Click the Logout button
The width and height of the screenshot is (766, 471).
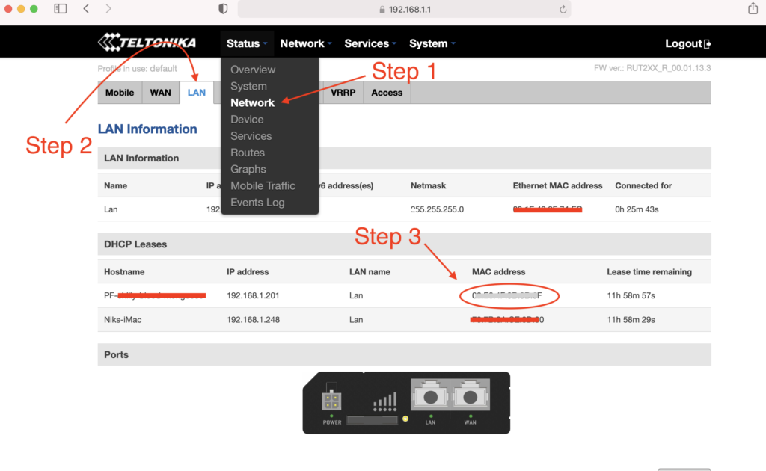[x=687, y=43]
